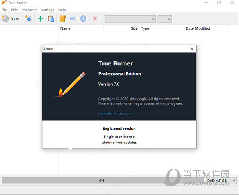Click the 'Single user license' text
The image size is (239, 195).
pos(119,136)
